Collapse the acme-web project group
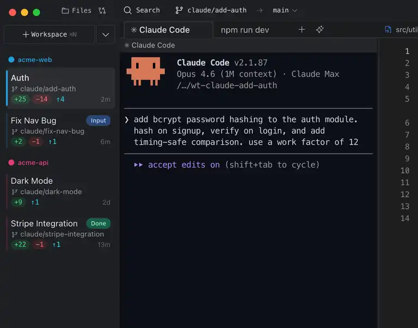The image size is (418, 328). [30, 60]
